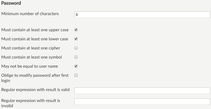Enable 'Must contain at least one symbol' checkbox

coord(76,57)
